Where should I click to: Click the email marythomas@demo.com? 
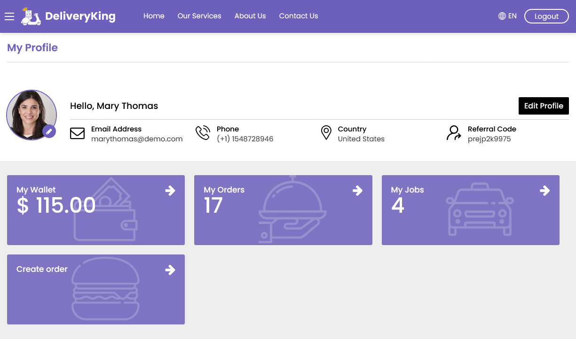[137, 139]
